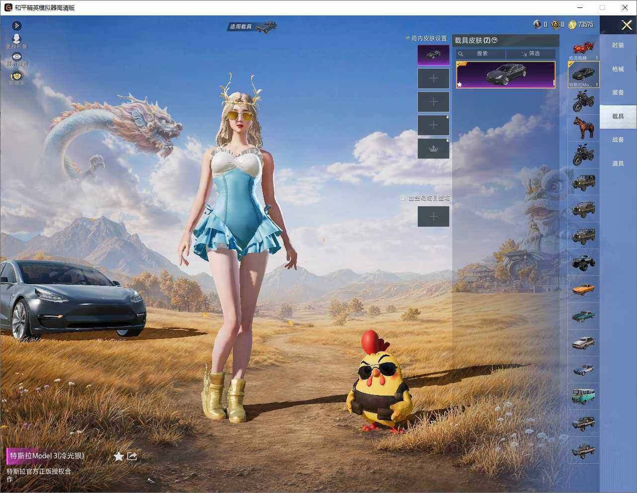
Task: Select the jeep directly above the monster truck
Action: point(584,236)
